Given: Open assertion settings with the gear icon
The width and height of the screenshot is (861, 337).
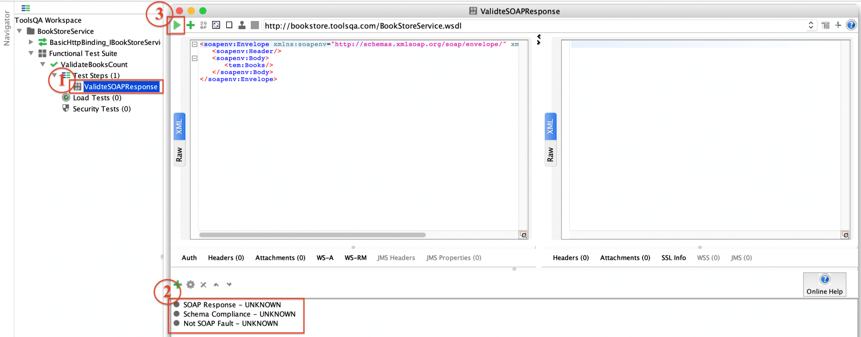Looking at the screenshot, I should 190,284.
